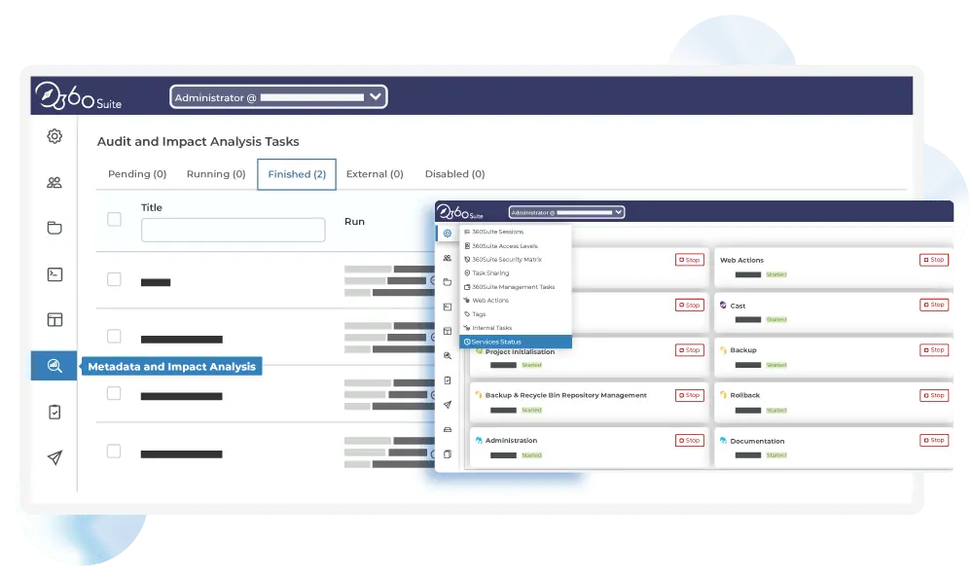Screen dimensions: 973x579
Task: Stop the Web Actions service
Action: point(933,260)
